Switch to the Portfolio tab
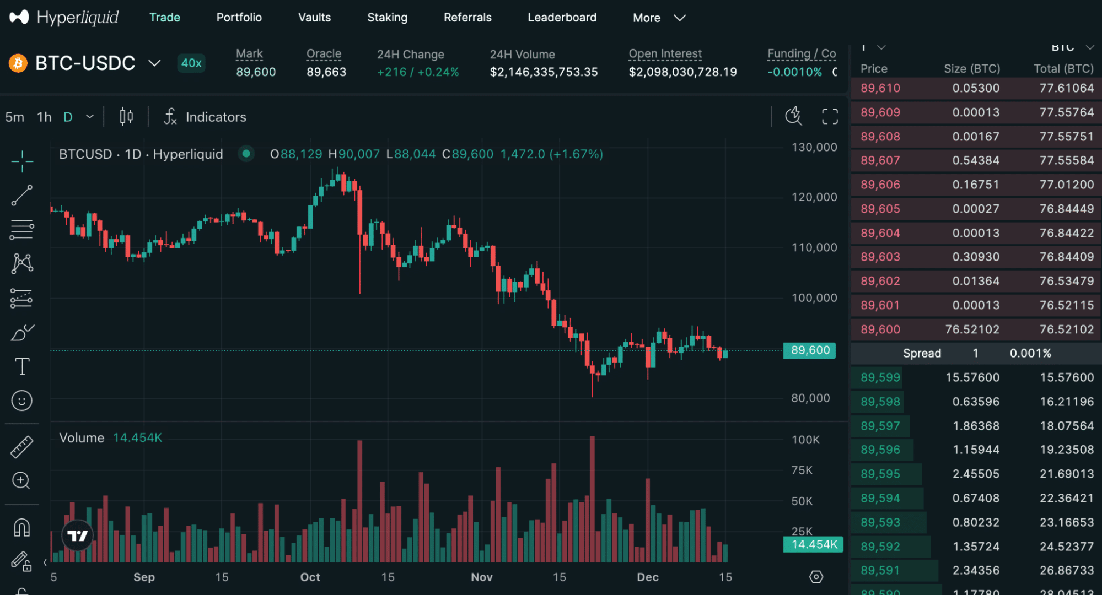This screenshot has width=1102, height=595. [239, 17]
